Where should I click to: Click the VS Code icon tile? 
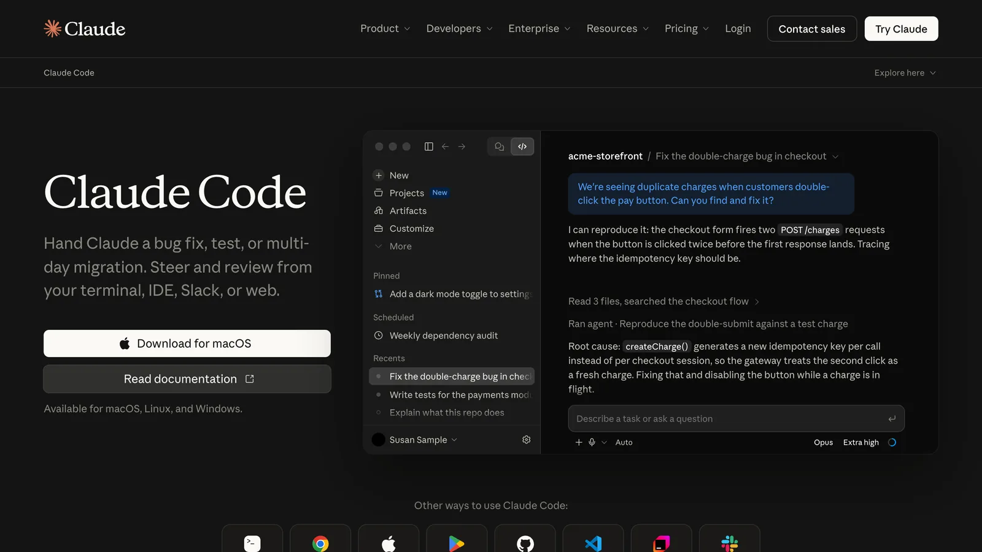593,540
